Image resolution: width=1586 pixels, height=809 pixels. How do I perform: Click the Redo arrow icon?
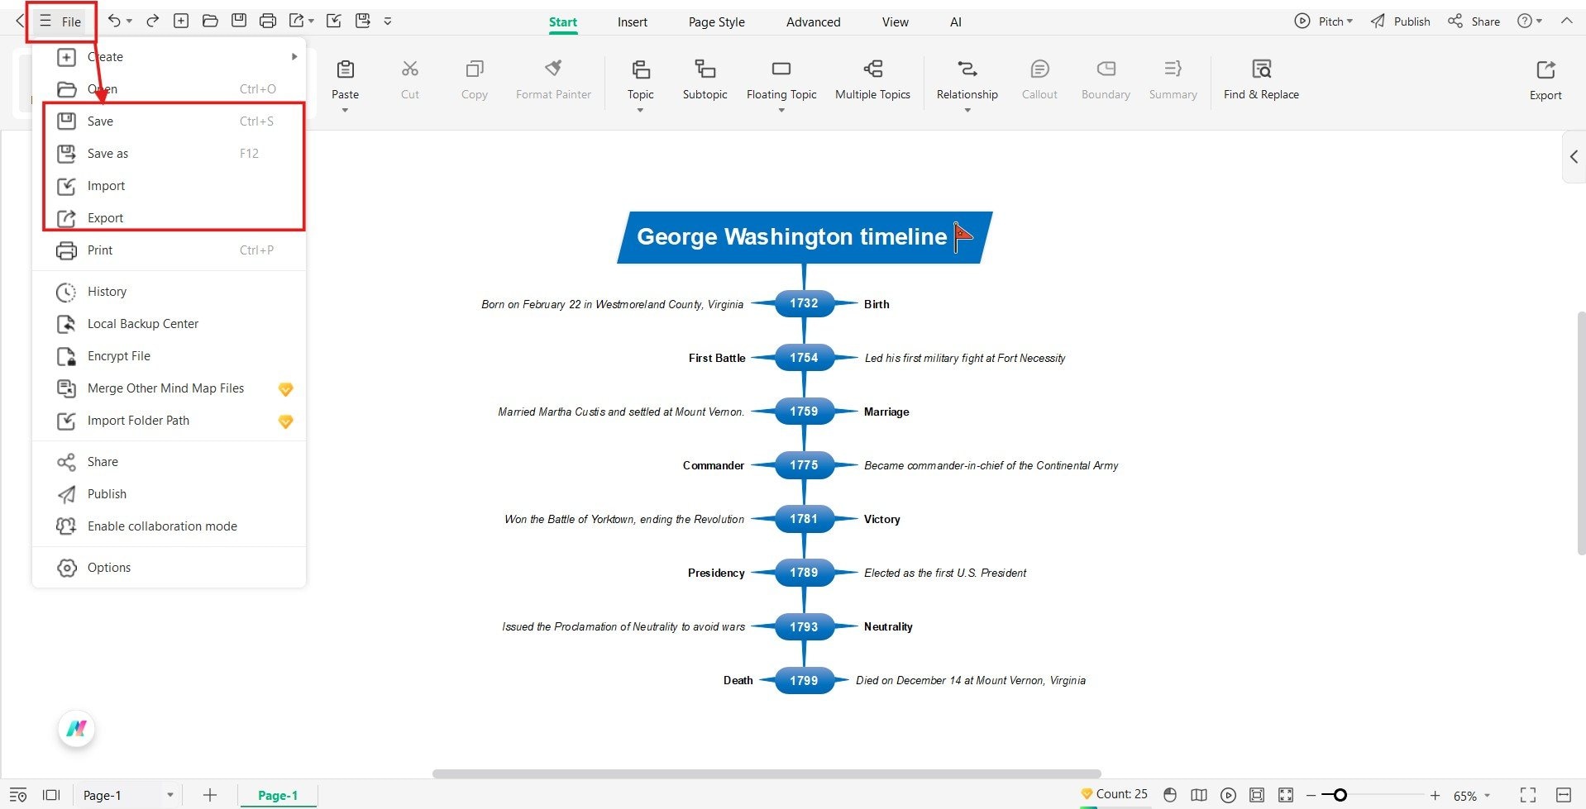(152, 21)
